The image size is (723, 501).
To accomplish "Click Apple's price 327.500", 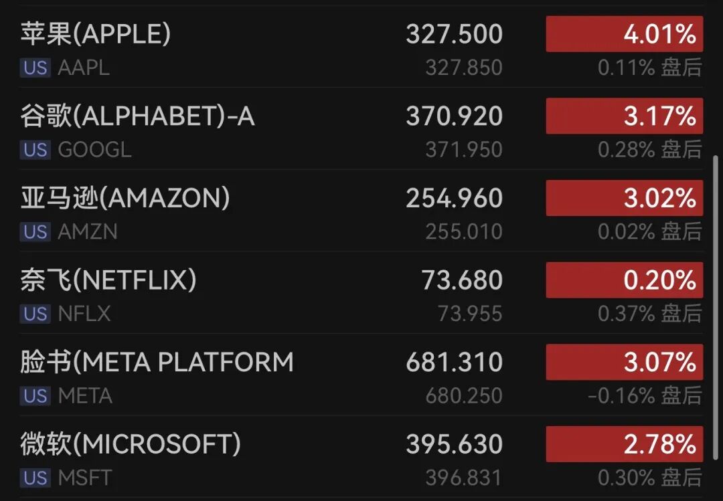I will [x=454, y=34].
